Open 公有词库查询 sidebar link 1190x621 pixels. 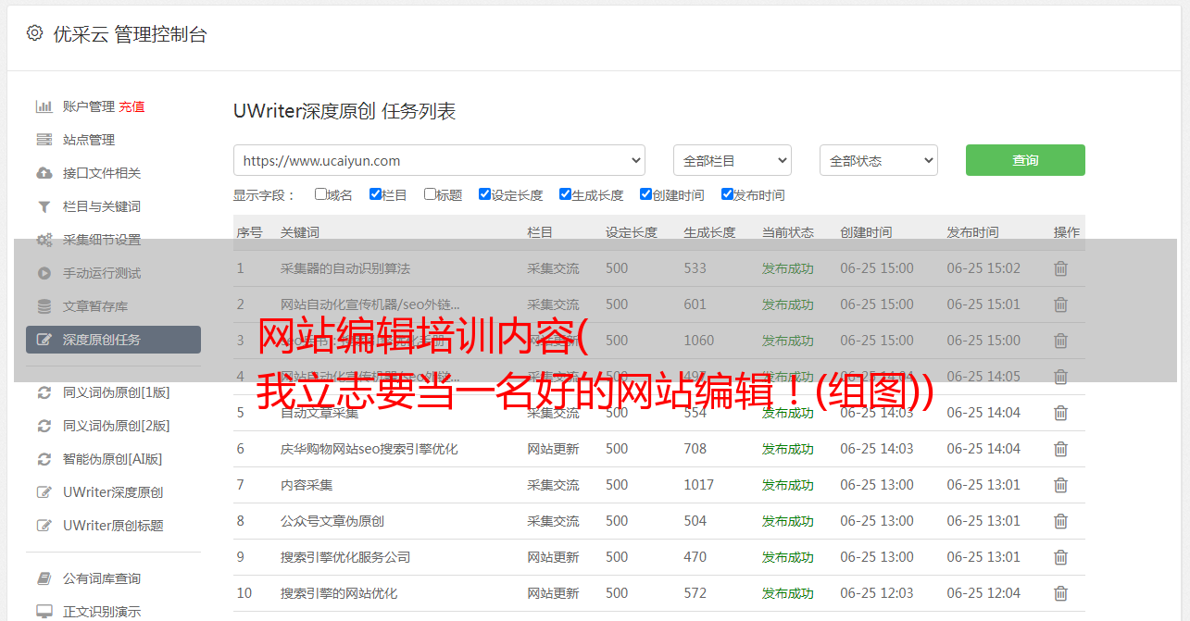(102, 578)
